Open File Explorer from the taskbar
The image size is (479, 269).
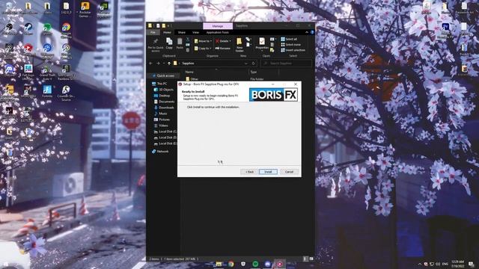point(219,264)
